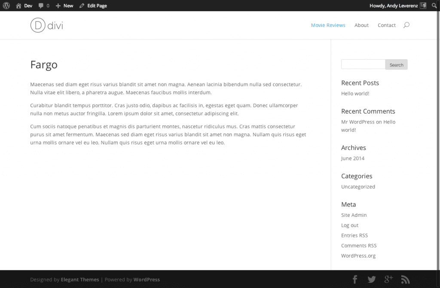Click the plus New item in admin bar
440x288 pixels.
tap(64, 6)
